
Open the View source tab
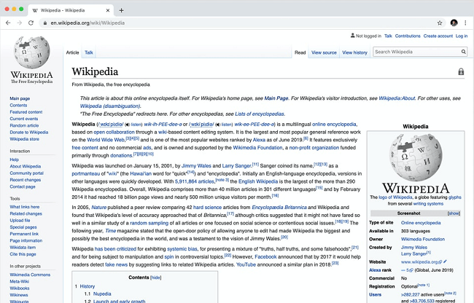pyautogui.click(x=324, y=52)
